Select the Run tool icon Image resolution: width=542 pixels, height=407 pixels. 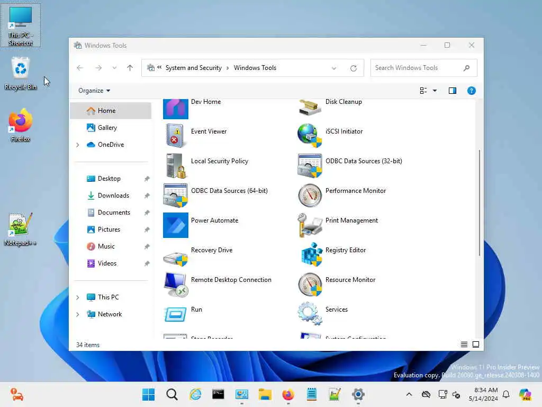pyautogui.click(x=175, y=315)
